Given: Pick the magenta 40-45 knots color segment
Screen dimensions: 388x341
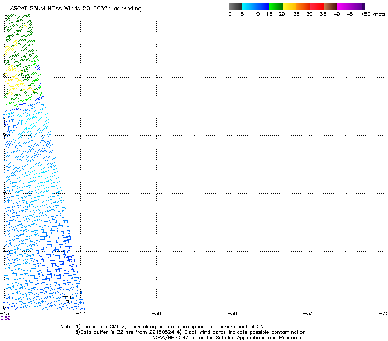Looking at the screenshot, I should pyautogui.click(x=344, y=6).
